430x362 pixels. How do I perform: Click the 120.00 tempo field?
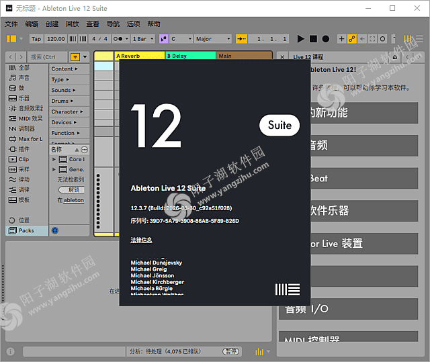56,39
